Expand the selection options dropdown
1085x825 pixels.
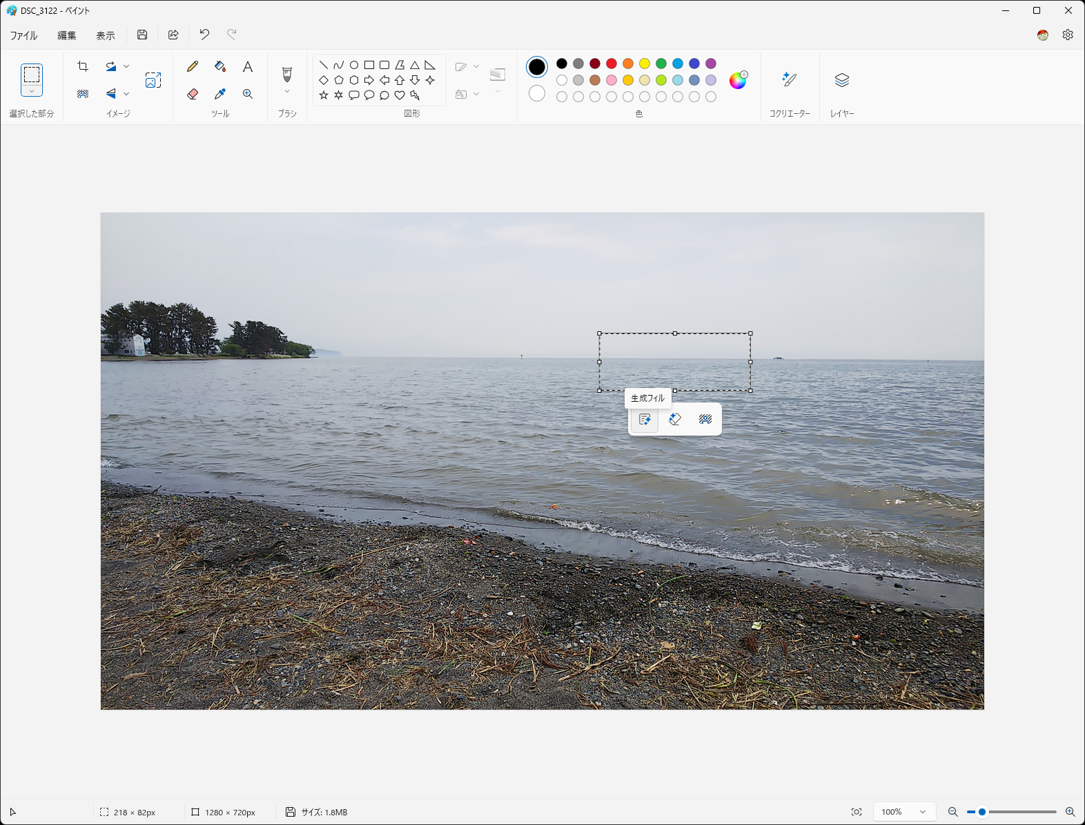pos(32,91)
